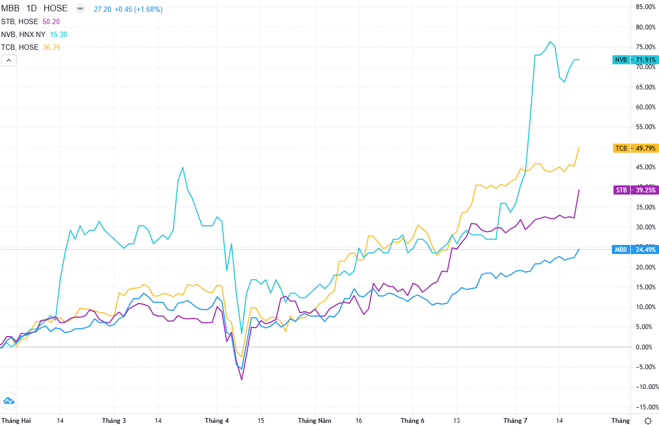Click the STB value 50.20
659x425 pixels.
[51, 21]
